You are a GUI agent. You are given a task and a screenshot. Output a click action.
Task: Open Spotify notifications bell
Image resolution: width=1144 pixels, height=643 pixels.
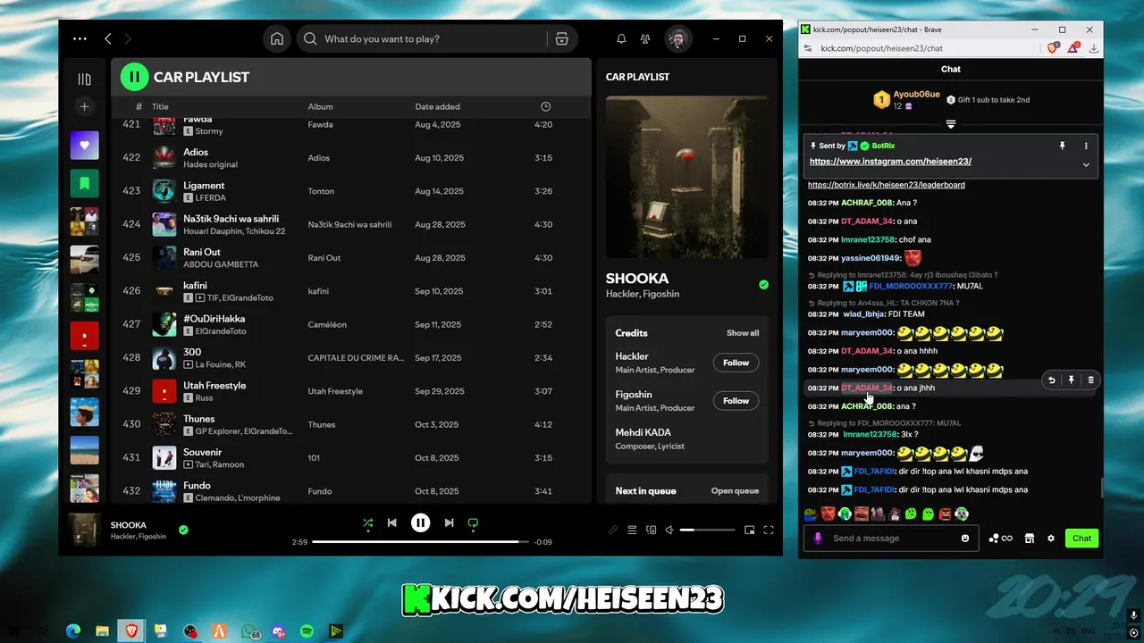click(621, 38)
